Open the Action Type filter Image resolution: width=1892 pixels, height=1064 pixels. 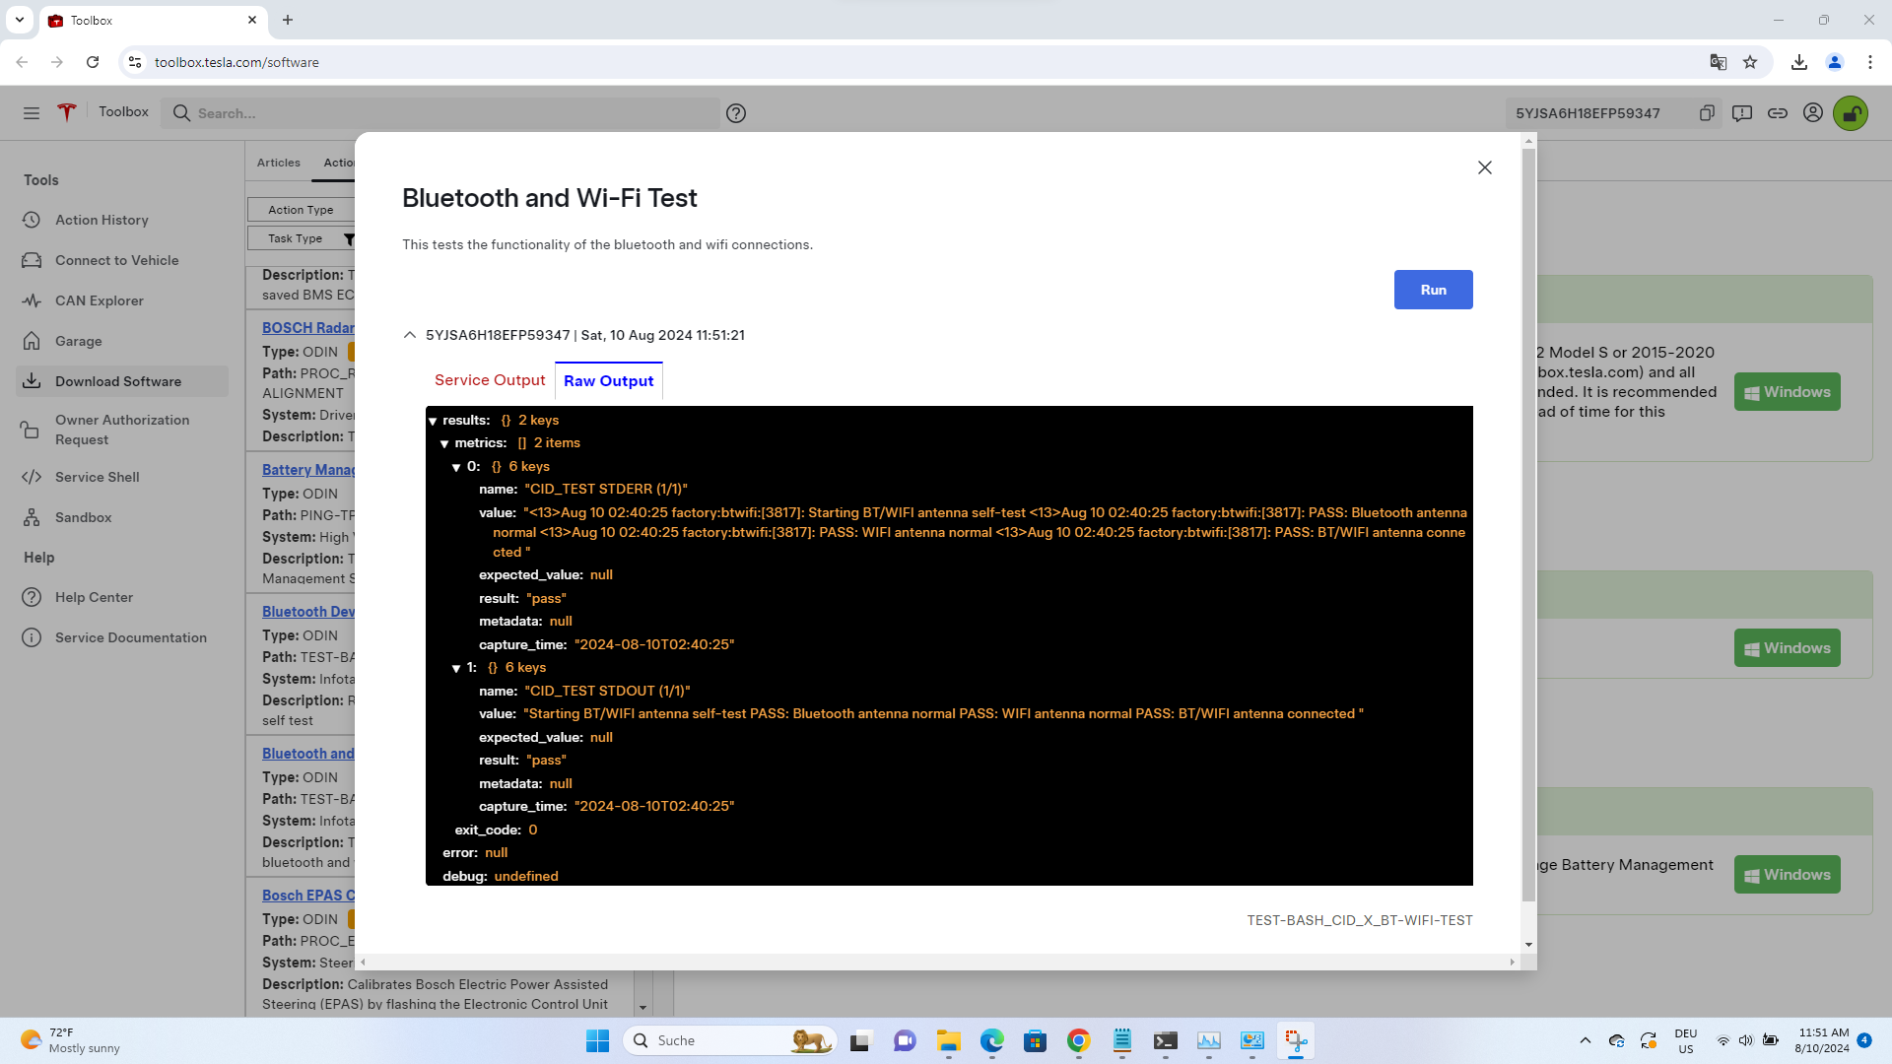point(301,210)
